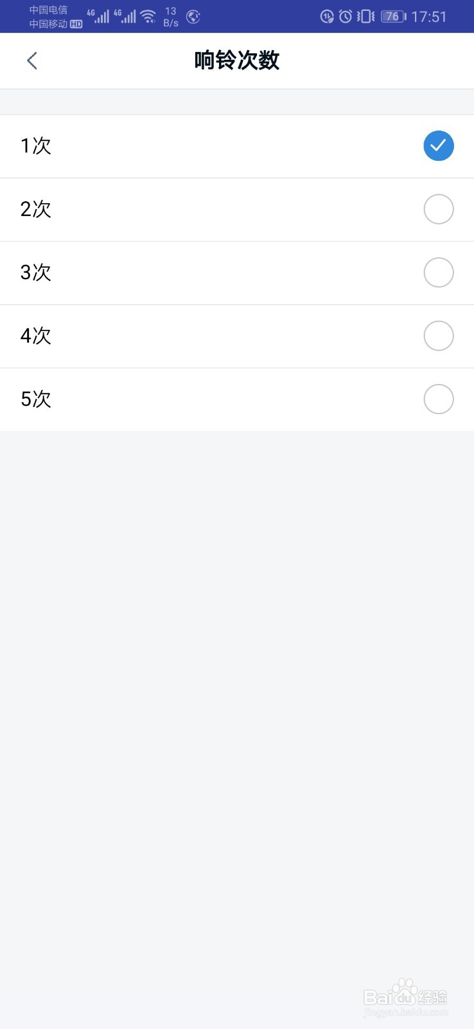This screenshot has height=1029, width=474.
Task: Select the 4次 radio button
Action: point(439,336)
